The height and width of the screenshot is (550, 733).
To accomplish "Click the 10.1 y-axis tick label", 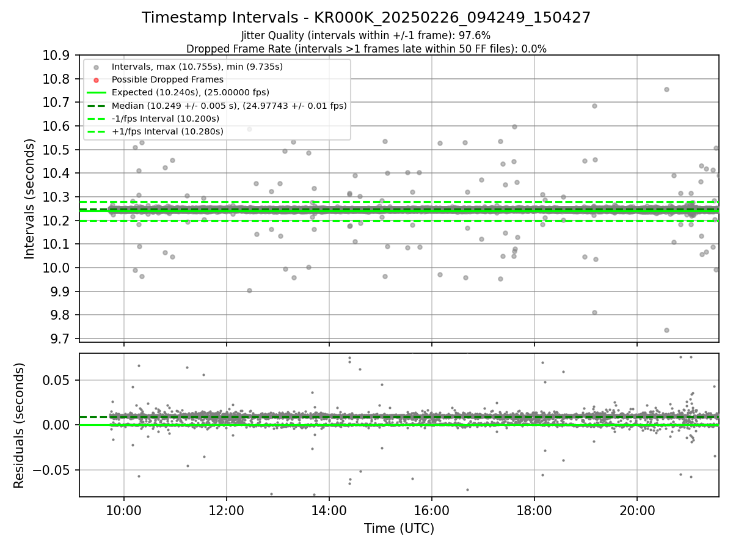I will [x=57, y=244].
